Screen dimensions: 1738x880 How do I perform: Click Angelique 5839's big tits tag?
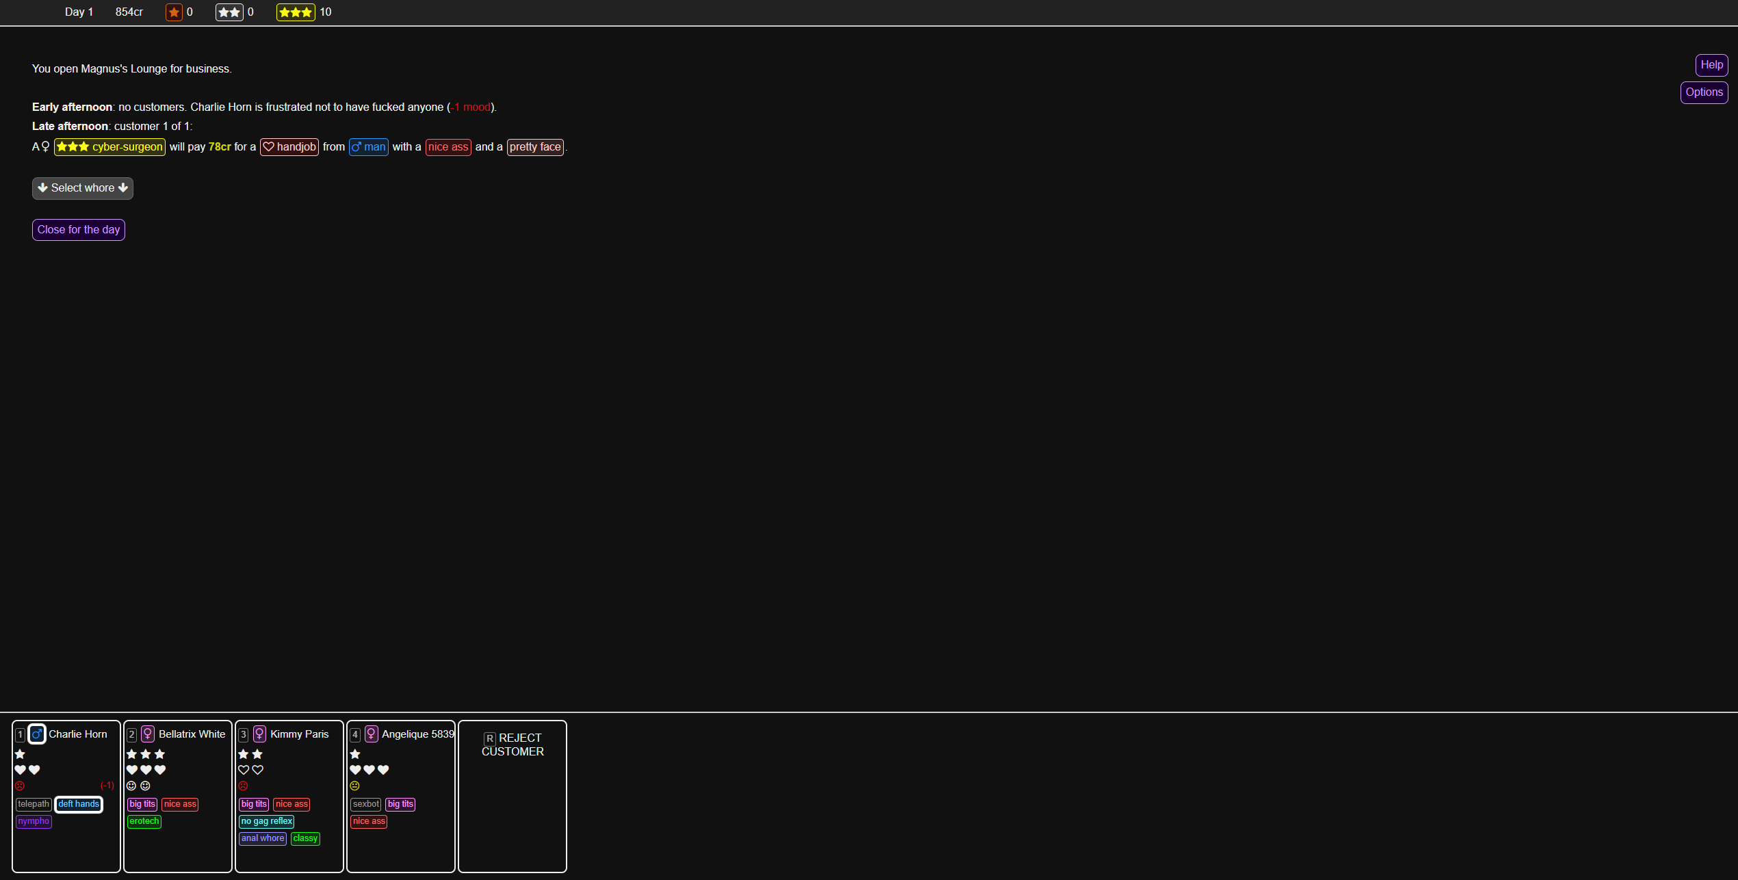click(400, 805)
